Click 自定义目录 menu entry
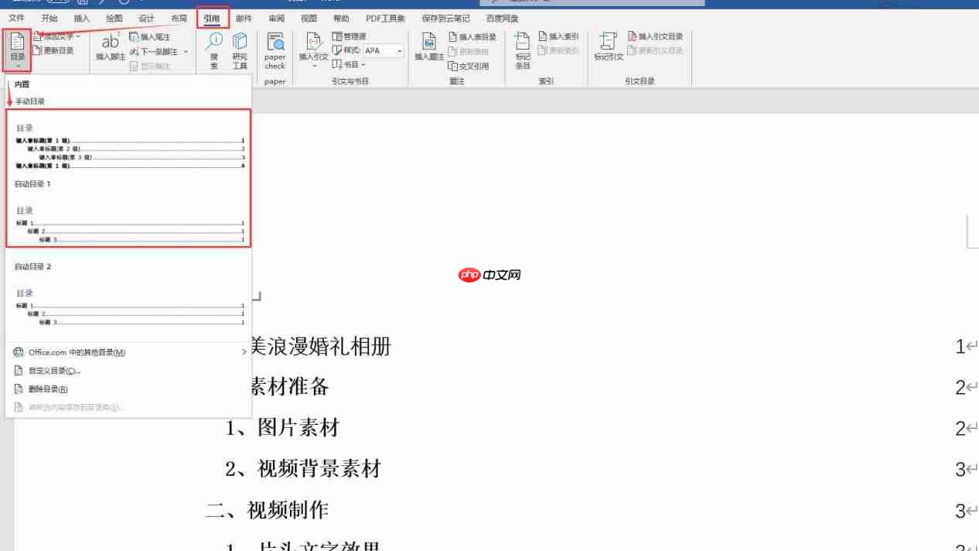 128,371
